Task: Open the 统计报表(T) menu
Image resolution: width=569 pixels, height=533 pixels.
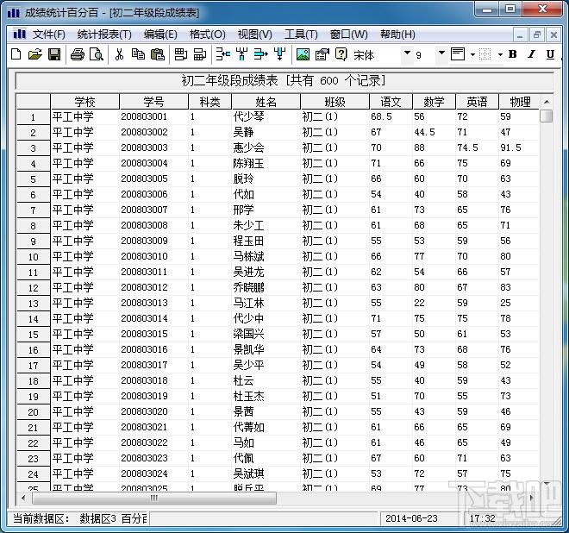Action: (104, 34)
